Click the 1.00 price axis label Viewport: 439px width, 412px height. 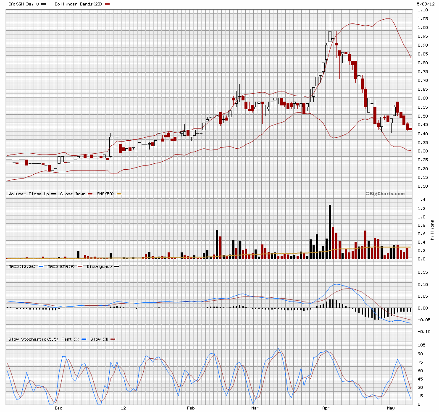[423, 28]
